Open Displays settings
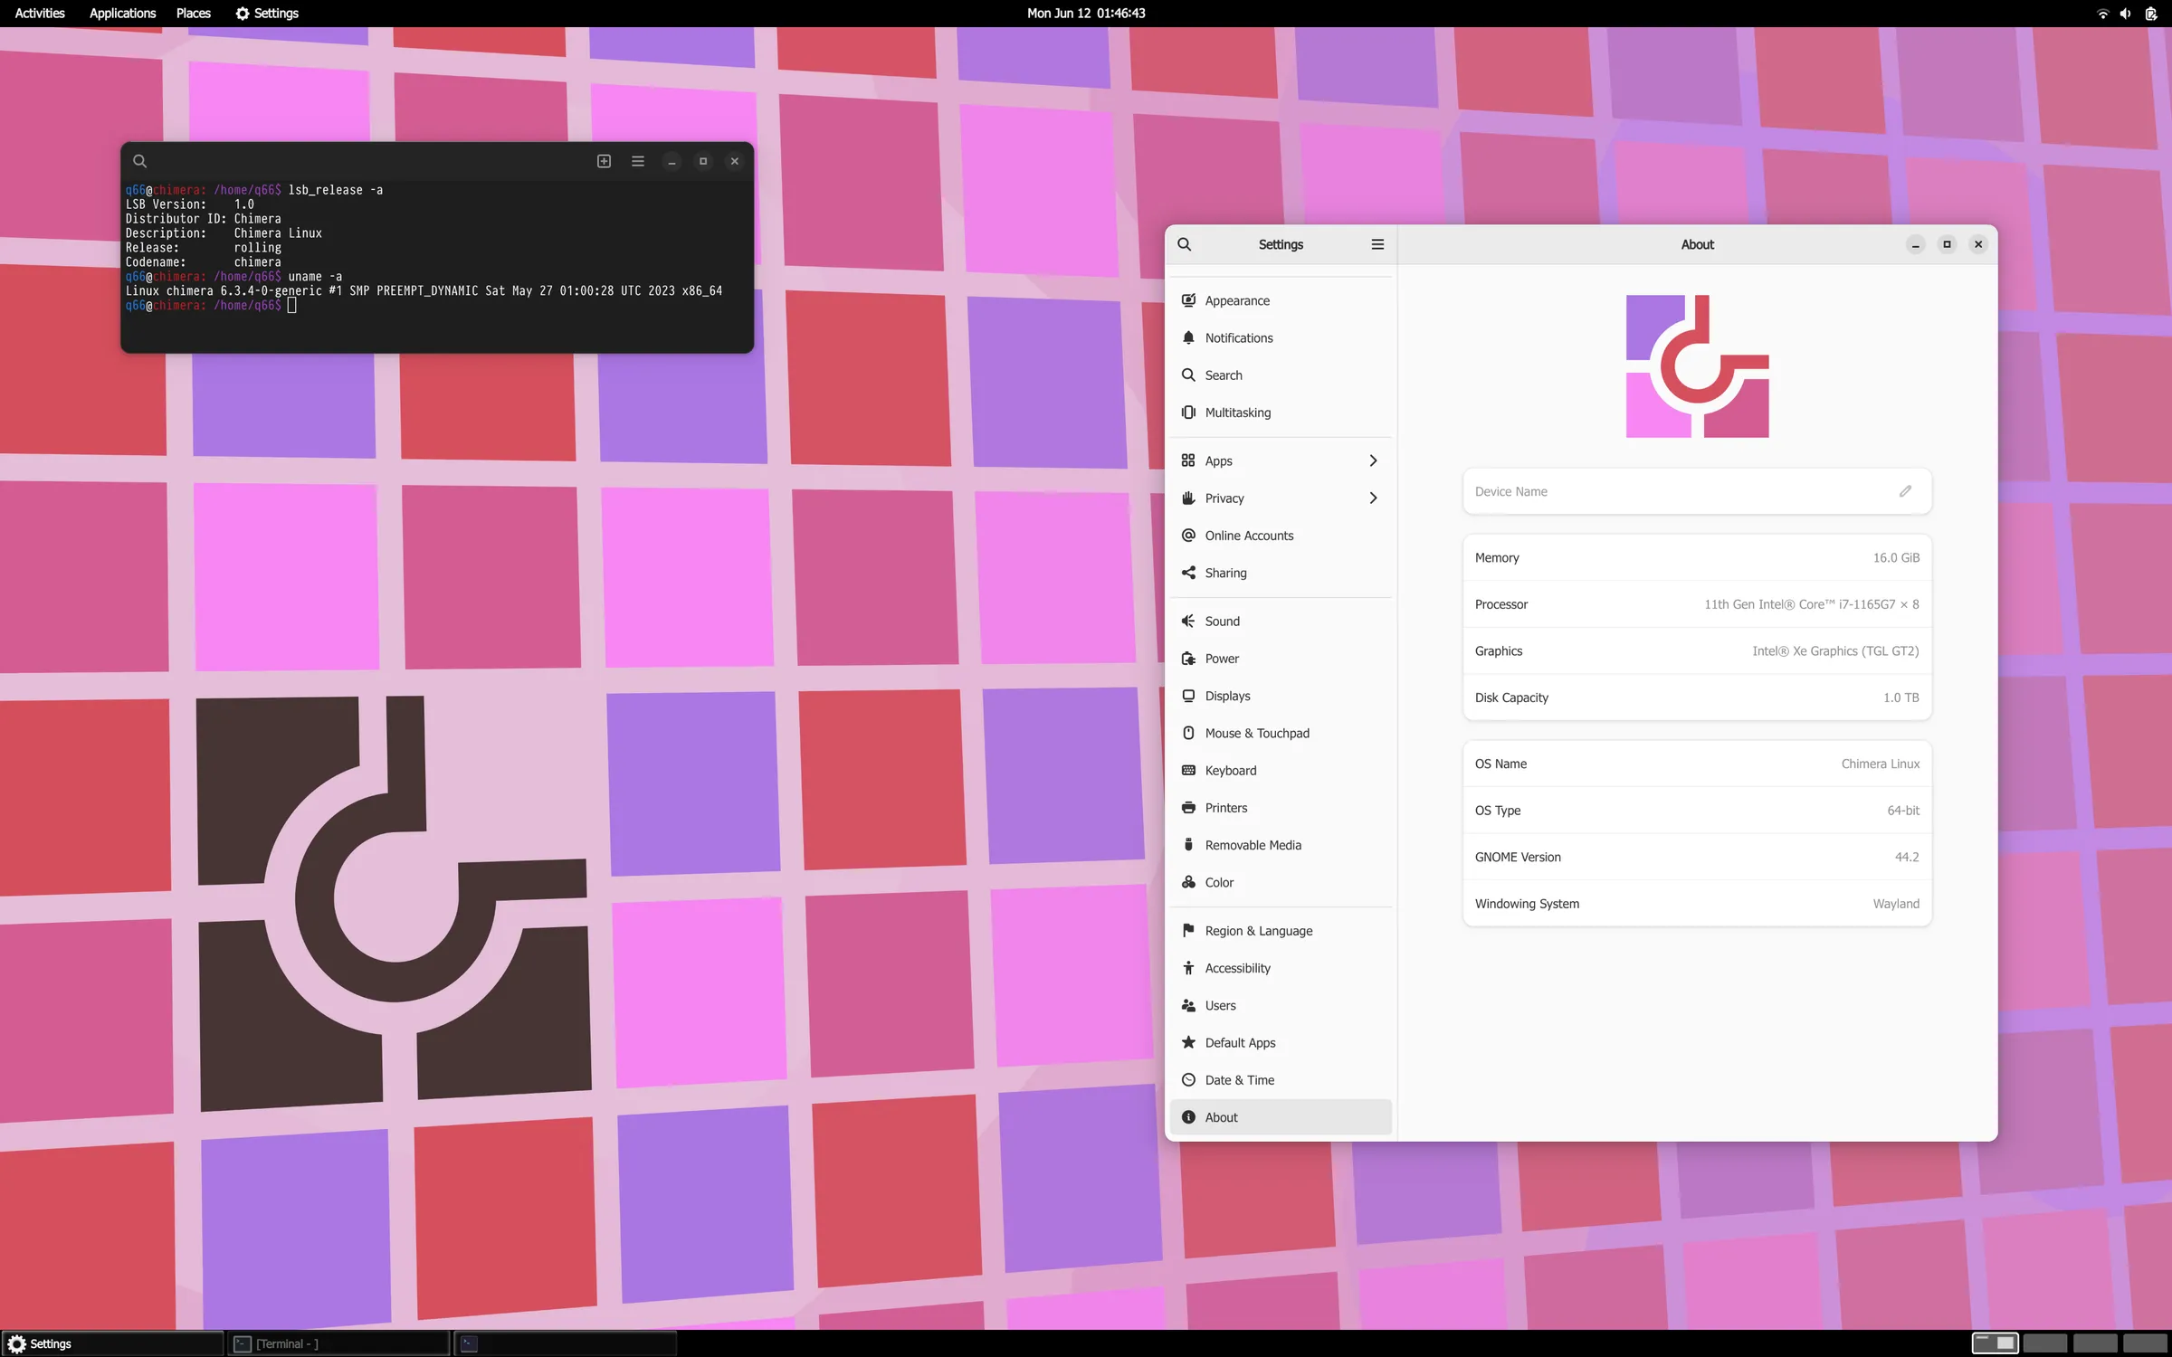2172x1357 pixels. click(x=1228, y=695)
